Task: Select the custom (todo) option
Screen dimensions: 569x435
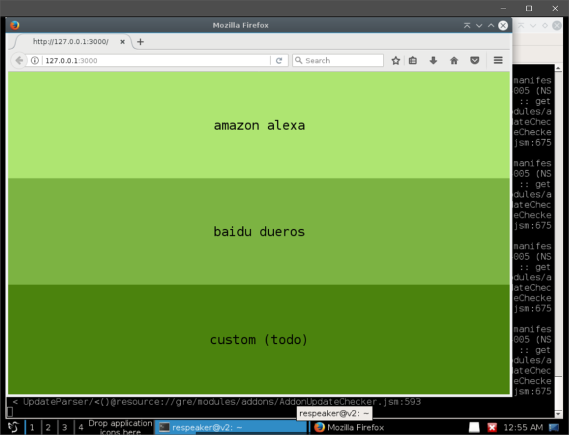Action: (x=259, y=339)
